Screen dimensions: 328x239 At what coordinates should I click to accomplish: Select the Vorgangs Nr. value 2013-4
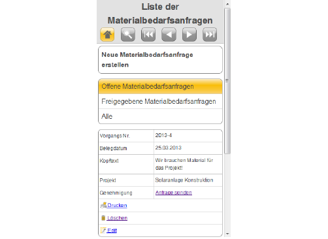point(163,135)
